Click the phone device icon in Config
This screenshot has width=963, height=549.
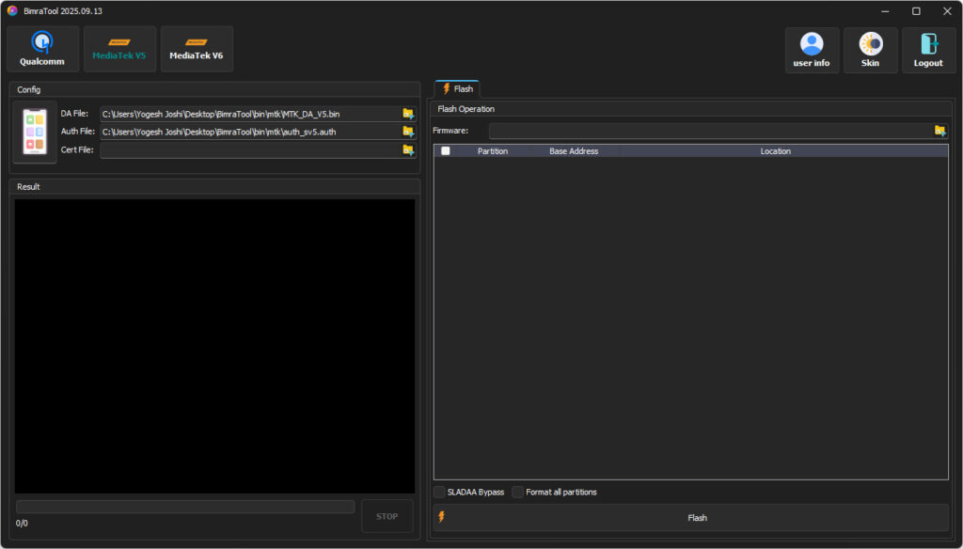(x=35, y=133)
